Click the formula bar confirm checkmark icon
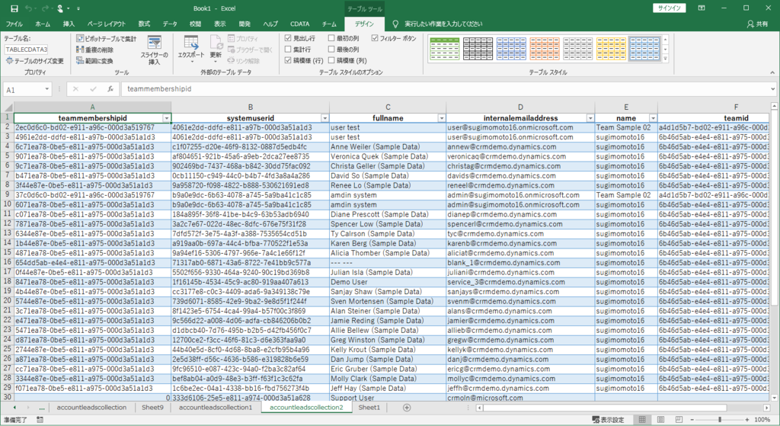 coord(93,89)
